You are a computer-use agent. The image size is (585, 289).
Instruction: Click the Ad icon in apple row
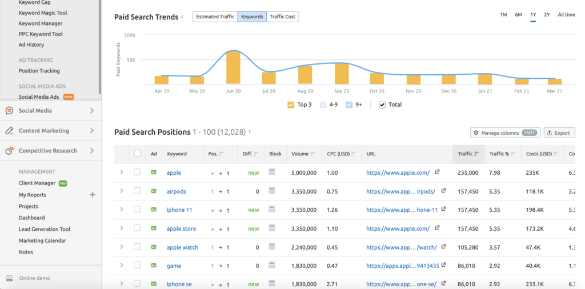(154, 172)
